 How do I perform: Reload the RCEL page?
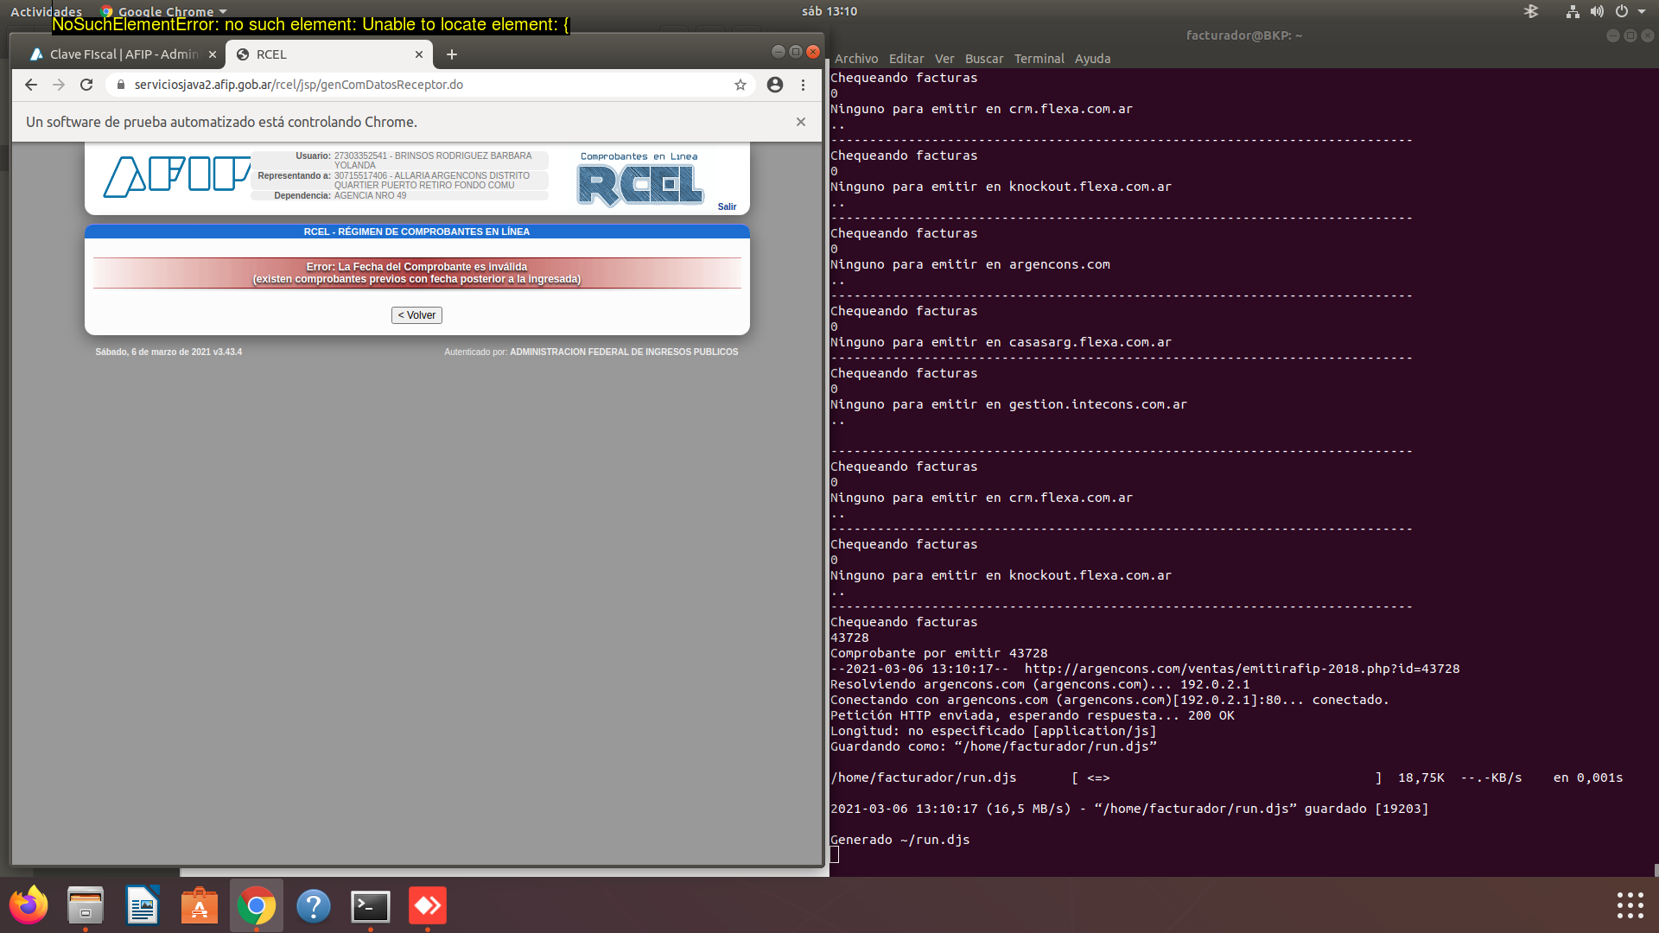coord(86,85)
